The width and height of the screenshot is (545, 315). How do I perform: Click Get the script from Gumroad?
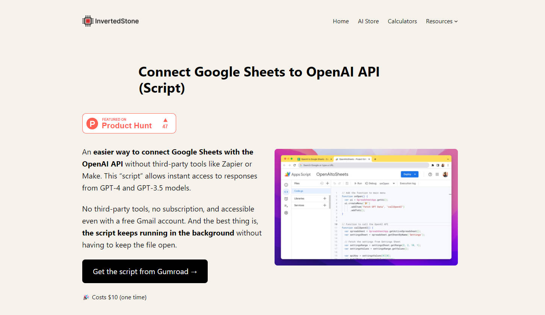pos(145,271)
